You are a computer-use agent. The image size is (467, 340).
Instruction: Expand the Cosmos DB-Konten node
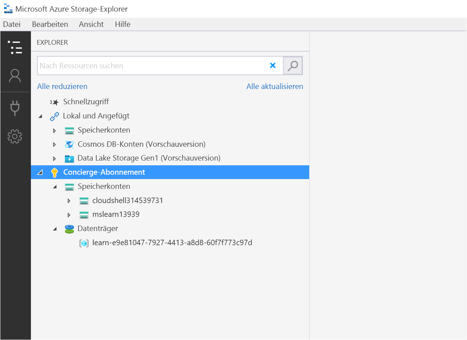(x=55, y=145)
